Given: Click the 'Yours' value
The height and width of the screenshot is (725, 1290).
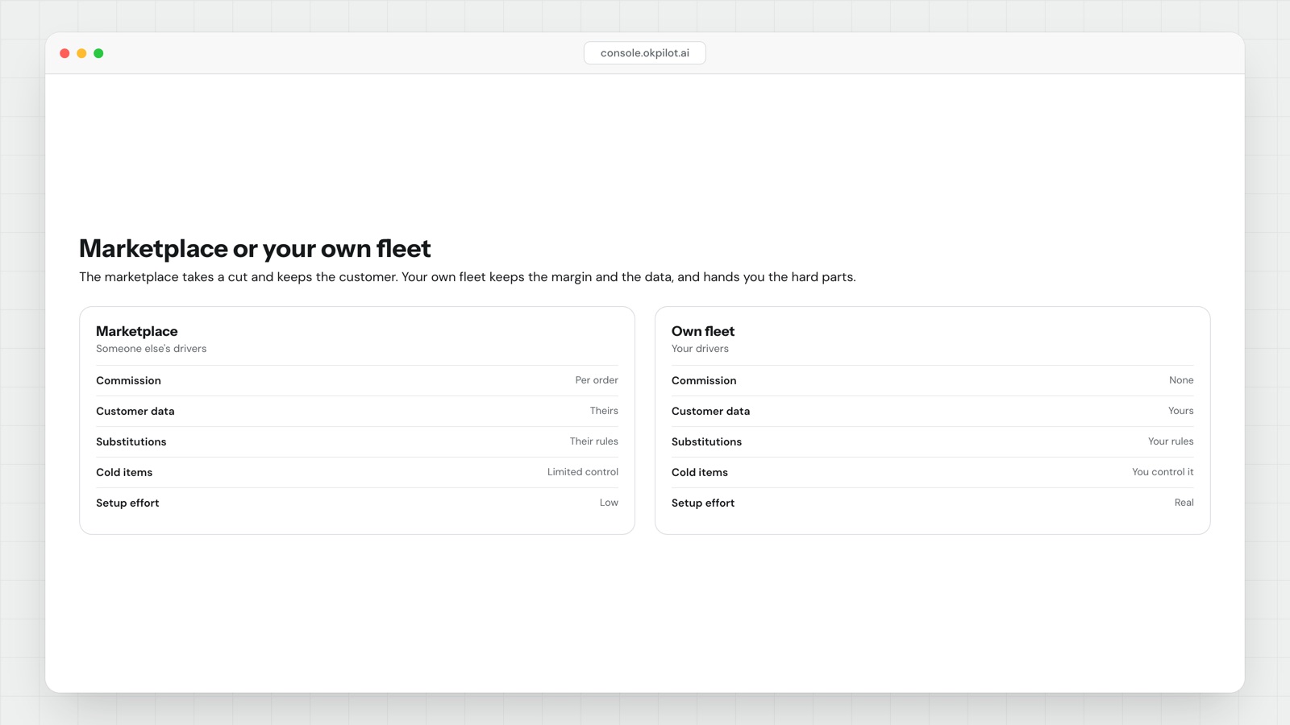Looking at the screenshot, I should [1181, 411].
